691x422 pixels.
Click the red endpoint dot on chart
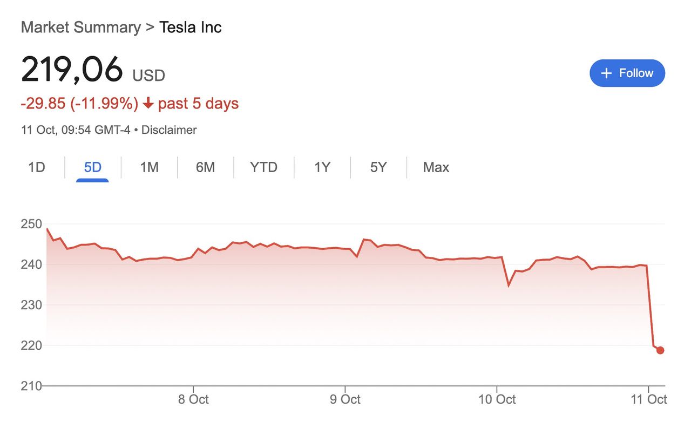pyautogui.click(x=660, y=350)
